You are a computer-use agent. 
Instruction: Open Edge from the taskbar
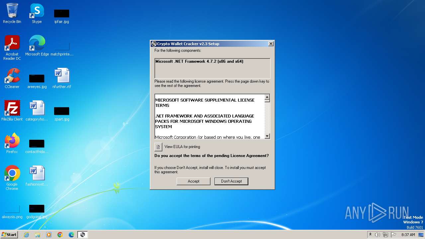71,235
